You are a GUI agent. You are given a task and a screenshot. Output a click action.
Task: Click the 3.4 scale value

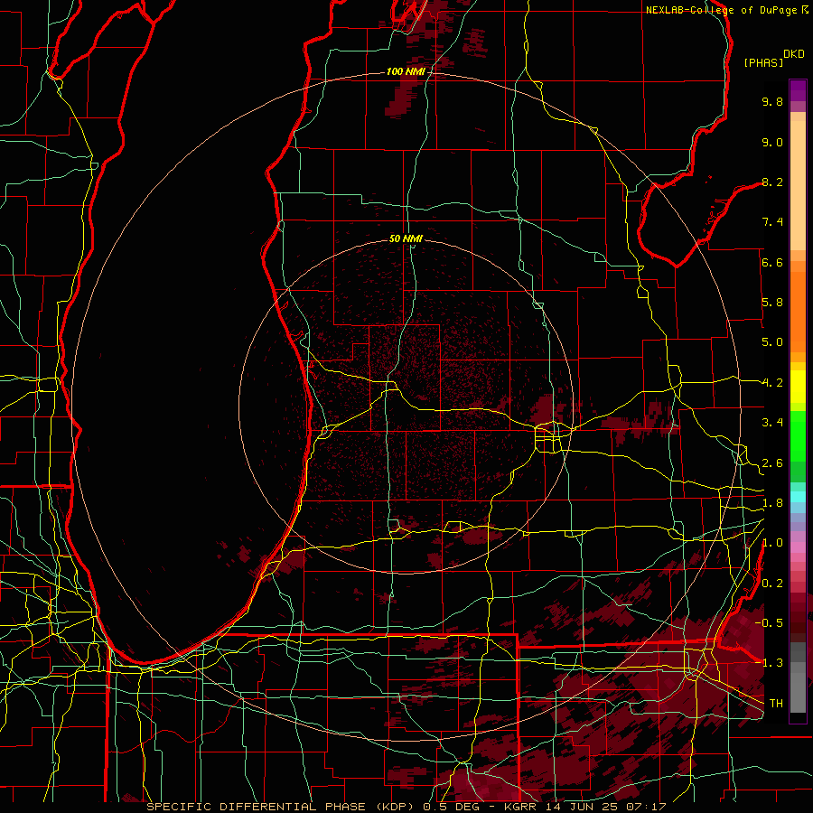coord(772,423)
